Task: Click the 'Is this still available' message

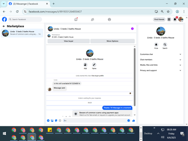Action: coord(67,83)
